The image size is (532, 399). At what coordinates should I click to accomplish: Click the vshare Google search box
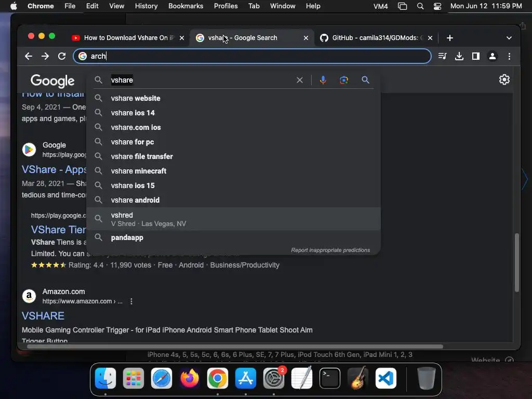[200, 80]
